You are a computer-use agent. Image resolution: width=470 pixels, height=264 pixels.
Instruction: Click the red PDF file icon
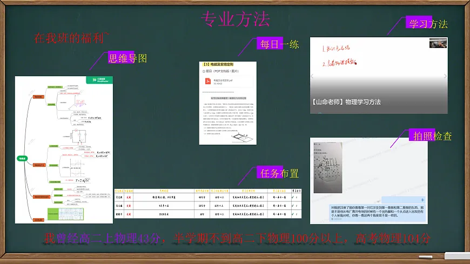click(208, 81)
